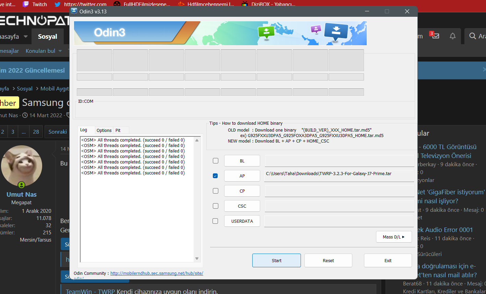
Task: Uncheck the AP checkbox in Odin3
Action: tap(215, 176)
